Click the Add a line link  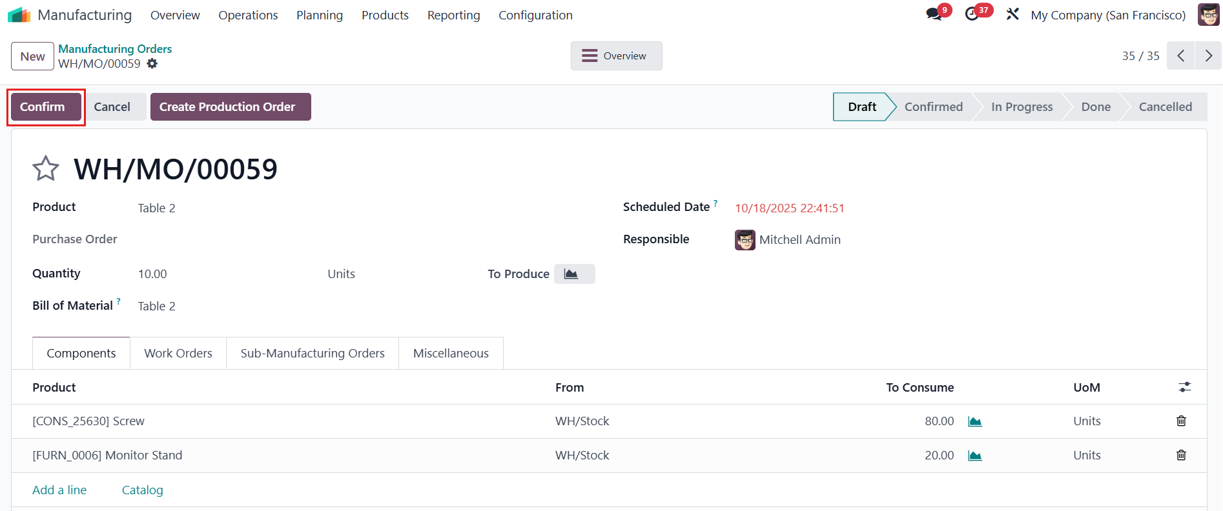59,490
